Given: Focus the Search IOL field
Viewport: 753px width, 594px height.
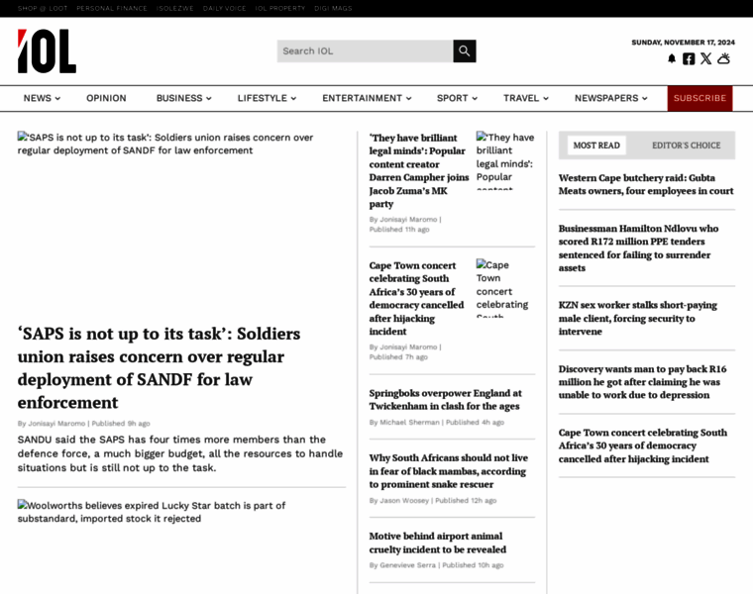Looking at the screenshot, I should [x=365, y=50].
